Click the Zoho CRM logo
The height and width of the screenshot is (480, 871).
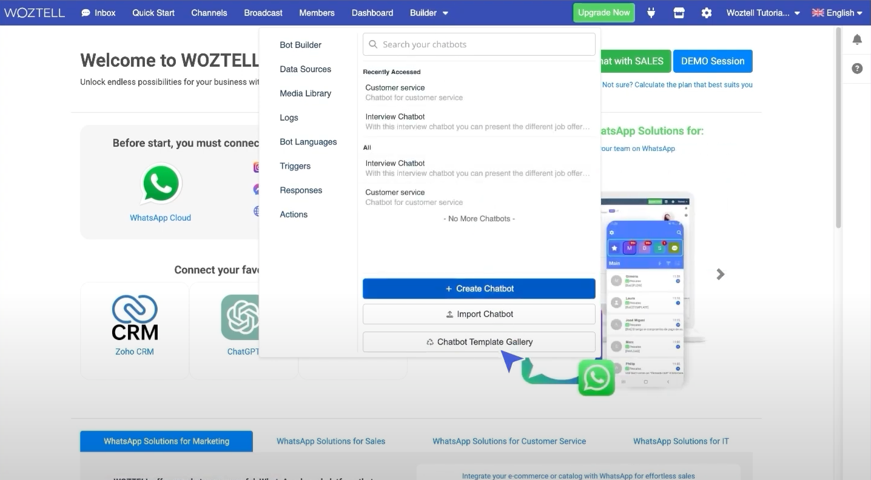pyautogui.click(x=135, y=317)
